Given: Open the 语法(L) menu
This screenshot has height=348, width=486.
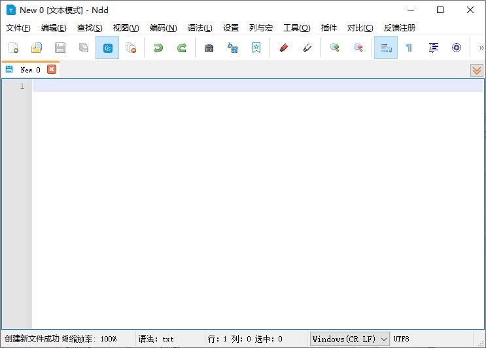Looking at the screenshot, I should pyautogui.click(x=200, y=28).
